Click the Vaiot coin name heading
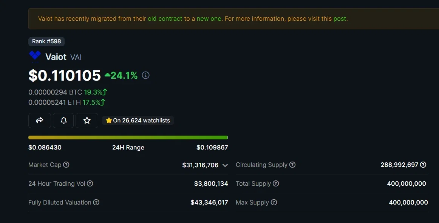 point(56,57)
